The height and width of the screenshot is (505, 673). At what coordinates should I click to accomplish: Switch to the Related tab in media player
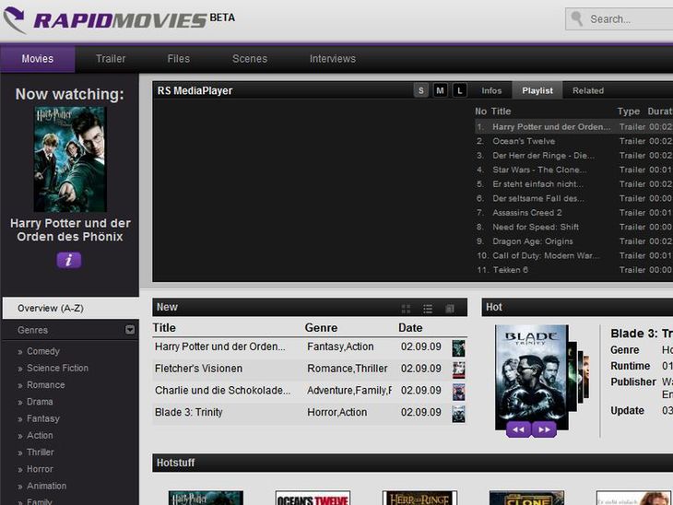tap(588, 90)
